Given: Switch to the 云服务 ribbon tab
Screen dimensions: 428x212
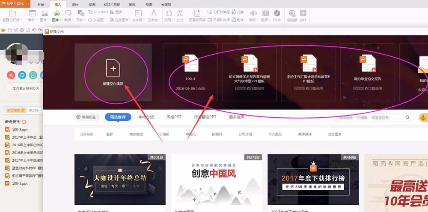Looking at the screenshot, I should coord(166,5).
